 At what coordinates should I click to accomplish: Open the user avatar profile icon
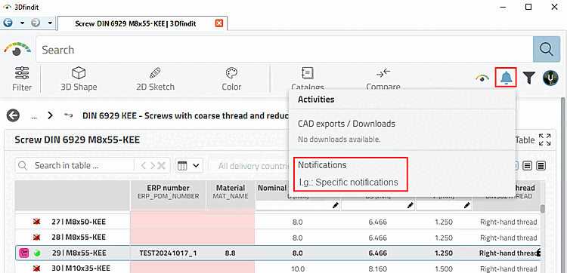[550, 78]
